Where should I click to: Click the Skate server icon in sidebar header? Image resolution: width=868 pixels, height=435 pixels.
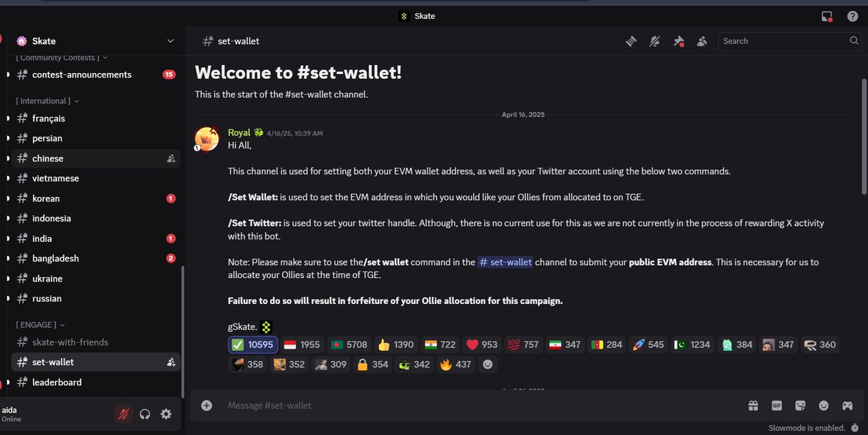point(21,41)
